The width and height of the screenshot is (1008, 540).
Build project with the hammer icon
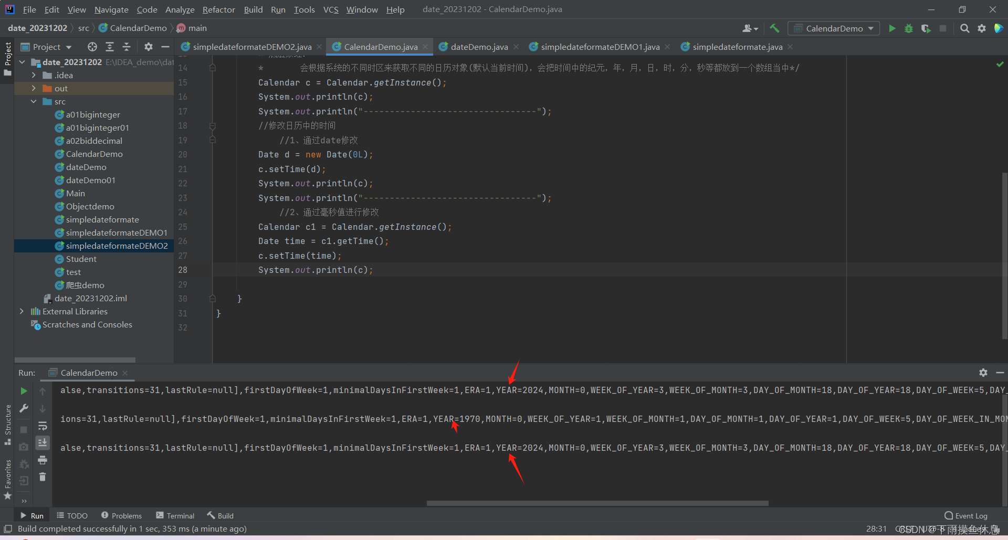click(x=774, y=28)
